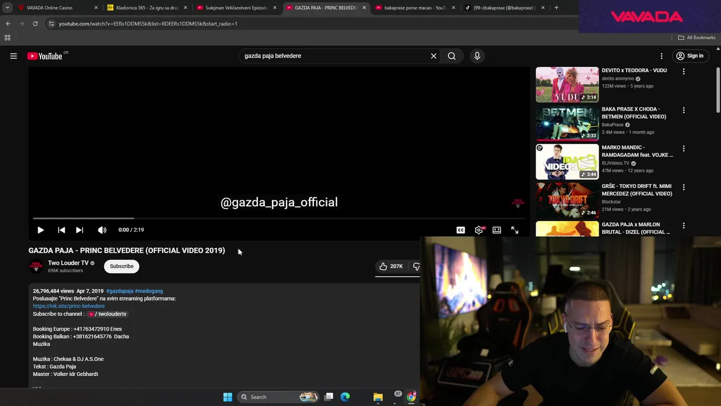
Task: Open the GRŠE - TOKYO DRIFT video title
Action: [x=637, y=189]
